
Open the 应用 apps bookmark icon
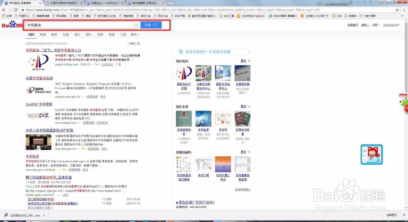[7, 16]
